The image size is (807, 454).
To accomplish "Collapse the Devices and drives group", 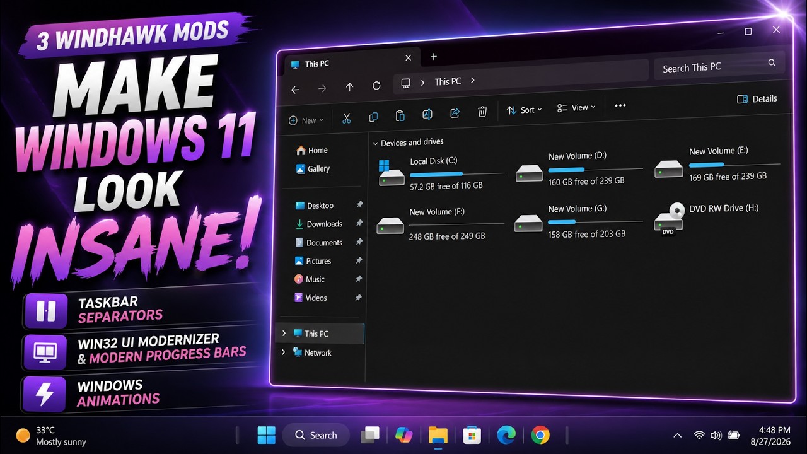I will point(376,144).
